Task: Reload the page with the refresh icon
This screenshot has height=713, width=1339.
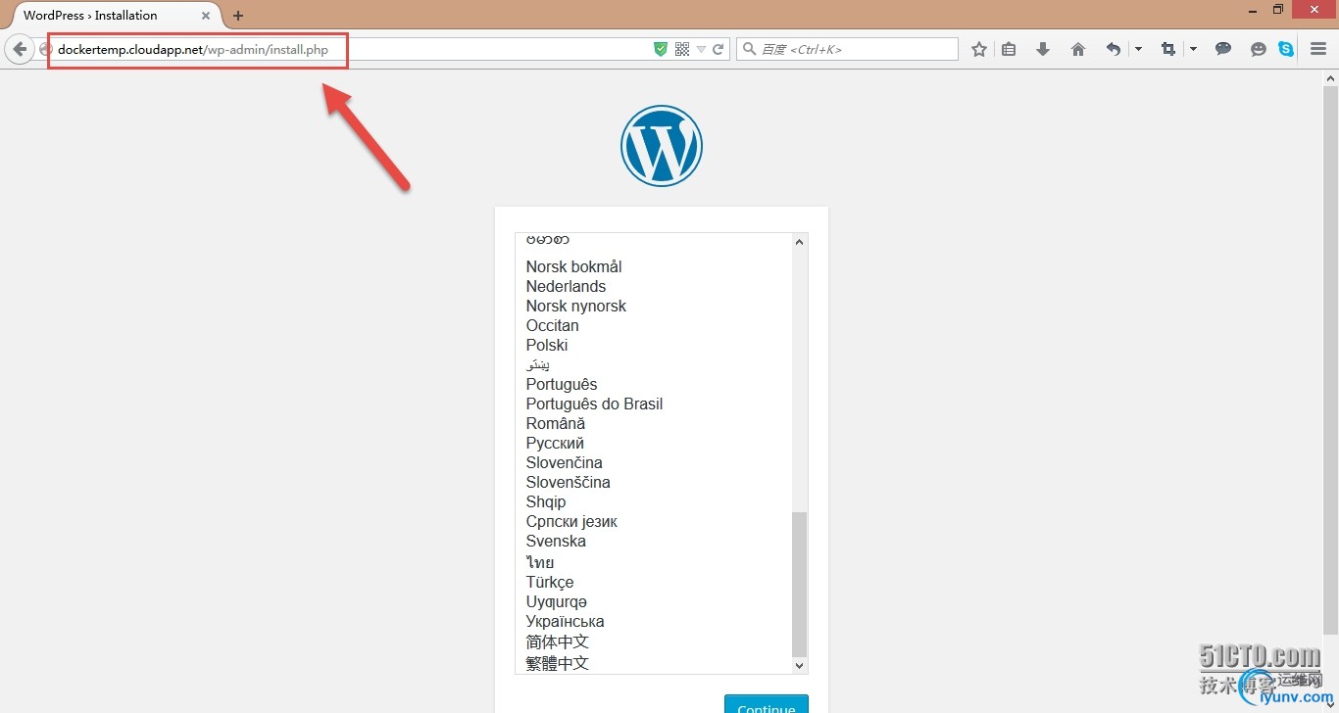Action: coord(719,49)
